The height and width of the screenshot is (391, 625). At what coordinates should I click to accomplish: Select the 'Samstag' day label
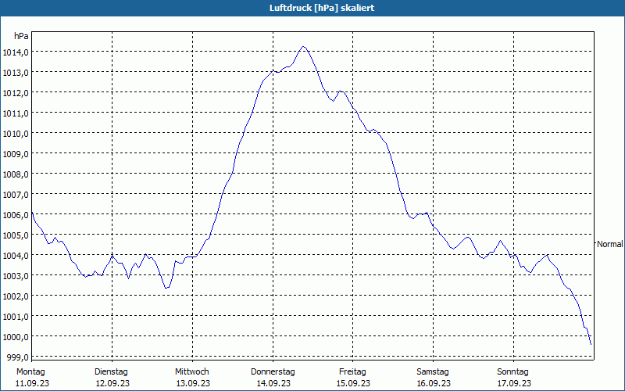point(433,372)
